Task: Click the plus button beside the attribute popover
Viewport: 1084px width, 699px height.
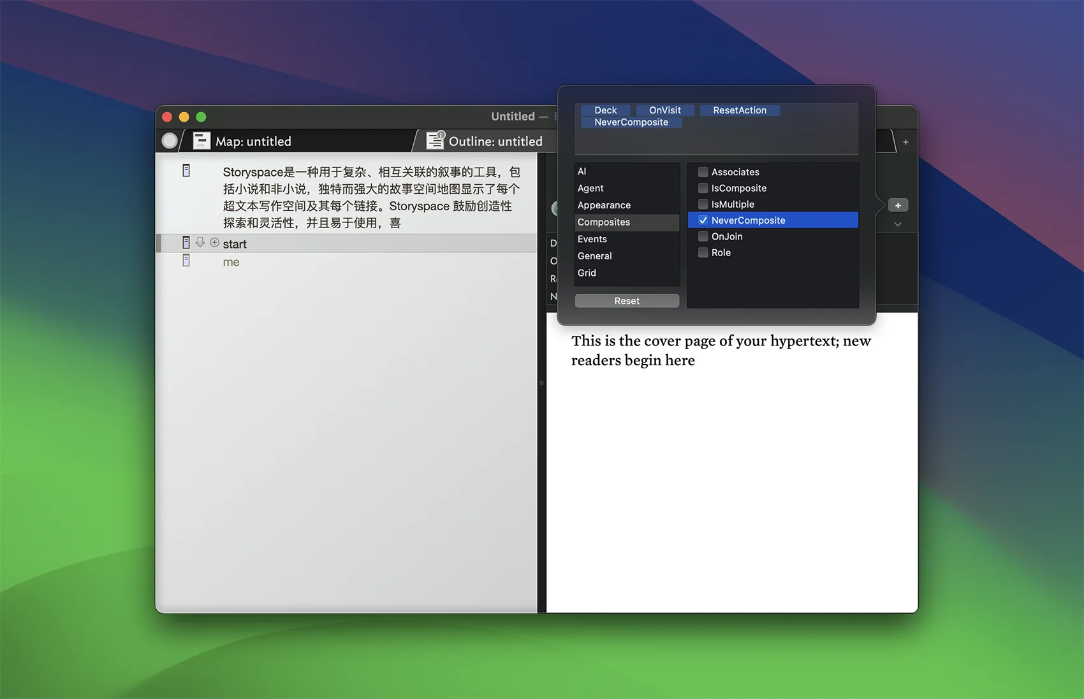Action: [898, 205]
